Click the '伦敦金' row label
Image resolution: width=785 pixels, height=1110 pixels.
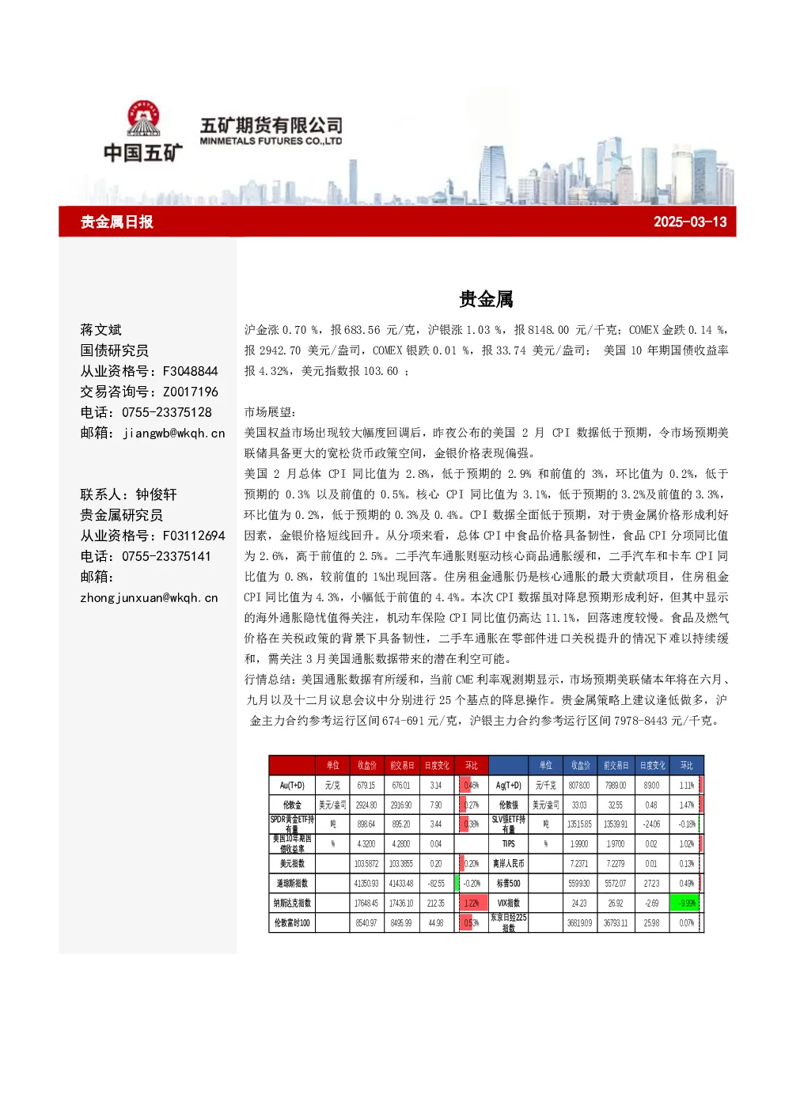pos(292,805)
